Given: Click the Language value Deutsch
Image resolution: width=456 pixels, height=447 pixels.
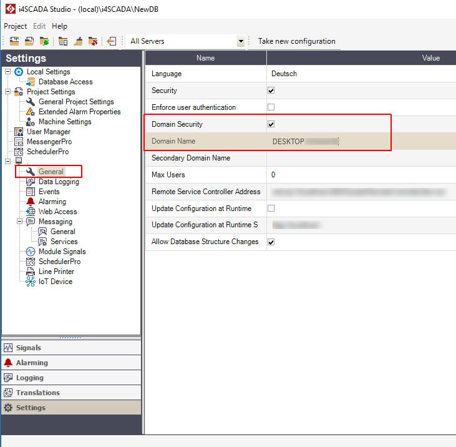Looking at the screenshot, I should pyautogui.click(x=284, y=74).
